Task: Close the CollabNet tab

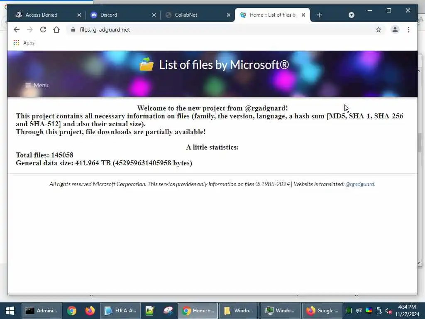Action: [229, 15]
